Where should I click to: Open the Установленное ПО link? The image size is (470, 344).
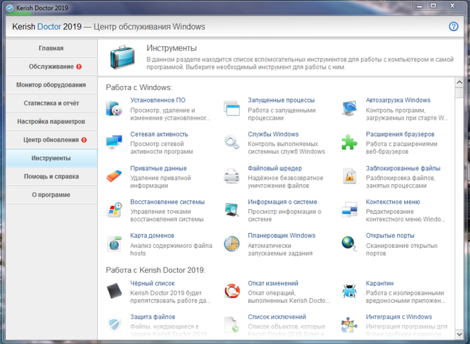(157, 100)
